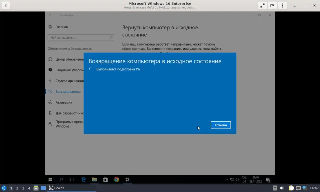Toggle fullscreen mode in Boxes header
This screenshot has width=320, height=192.
tap(262, 5)
